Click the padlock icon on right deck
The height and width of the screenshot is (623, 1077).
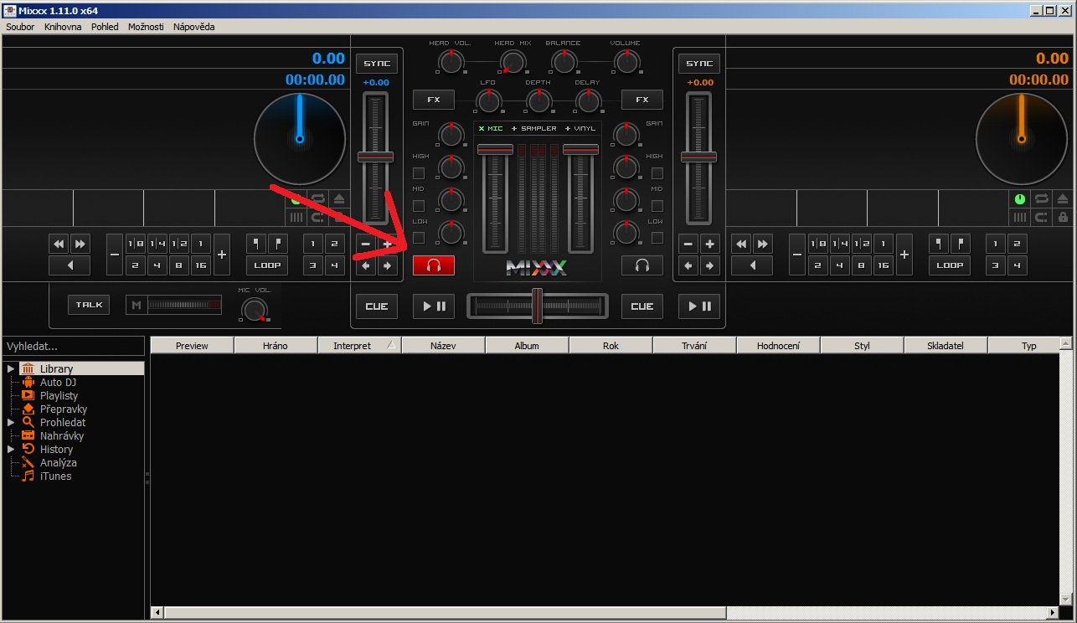click(x=1063, y=218)
